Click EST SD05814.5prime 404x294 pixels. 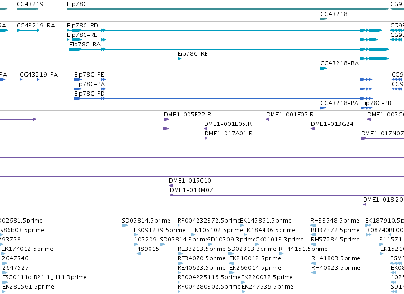pos(125,225)
